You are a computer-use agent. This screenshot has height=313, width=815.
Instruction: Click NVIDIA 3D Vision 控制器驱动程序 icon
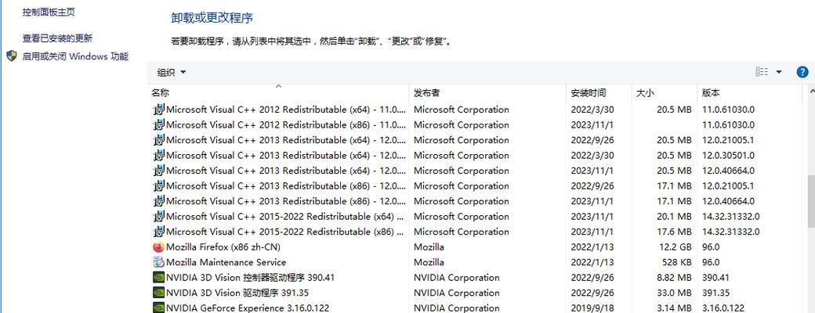159,278
